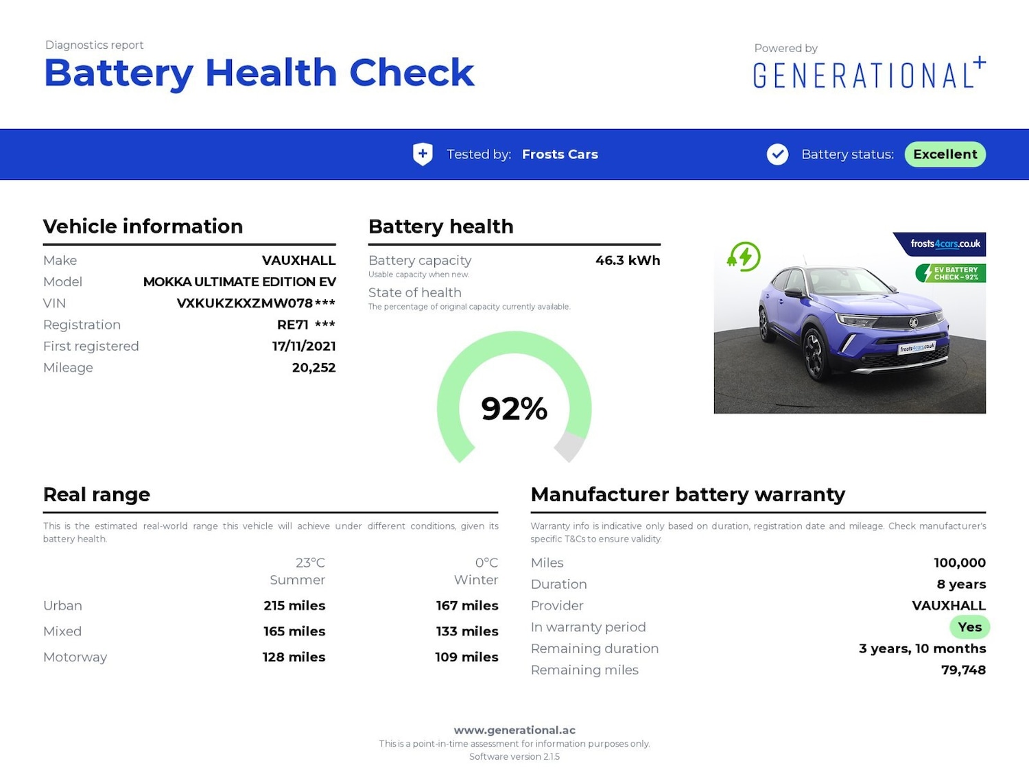The height and width of the screenshot is (772, 1029).
Task: Click the Remaining miles 79,748 value
Action: 963,670
